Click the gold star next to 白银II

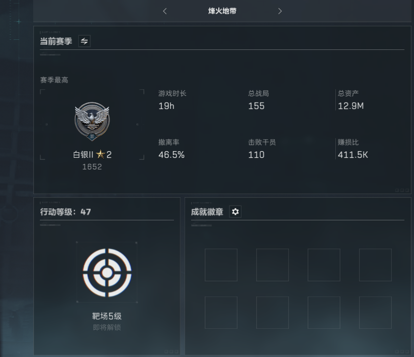[x=100, y=154]
